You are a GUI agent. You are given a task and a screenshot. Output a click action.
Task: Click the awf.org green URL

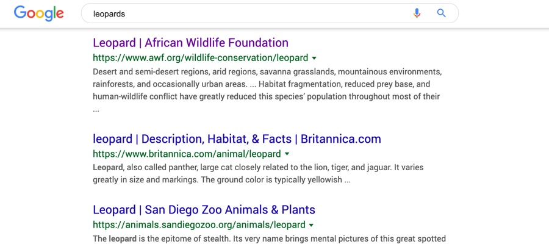point(200,58)
